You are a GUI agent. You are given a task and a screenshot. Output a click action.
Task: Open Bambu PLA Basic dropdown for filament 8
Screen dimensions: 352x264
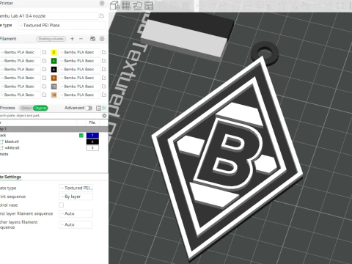coord(79,78)
